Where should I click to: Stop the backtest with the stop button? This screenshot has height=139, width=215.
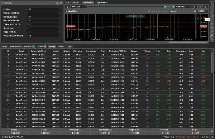200,7
